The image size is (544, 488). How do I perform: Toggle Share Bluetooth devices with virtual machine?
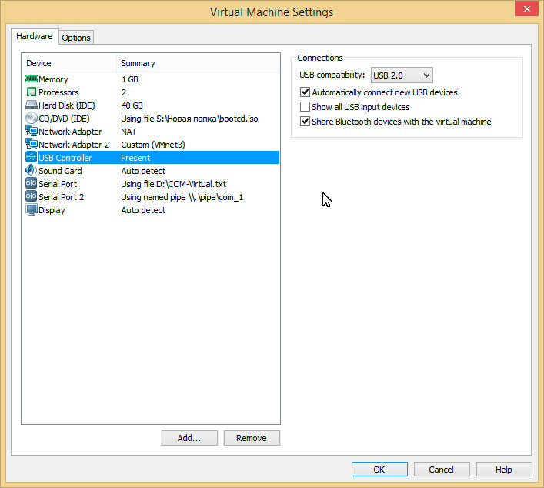(305, 122)
